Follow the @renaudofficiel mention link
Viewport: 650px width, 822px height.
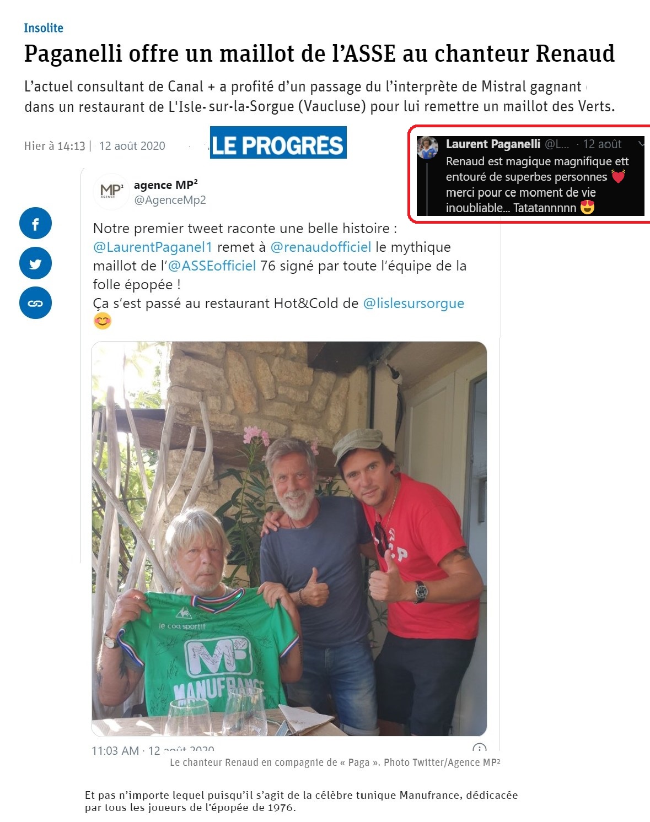(x=320, y=247)
